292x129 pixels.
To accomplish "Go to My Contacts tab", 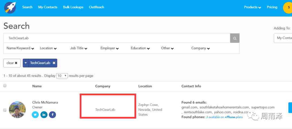I will point(48,7).
